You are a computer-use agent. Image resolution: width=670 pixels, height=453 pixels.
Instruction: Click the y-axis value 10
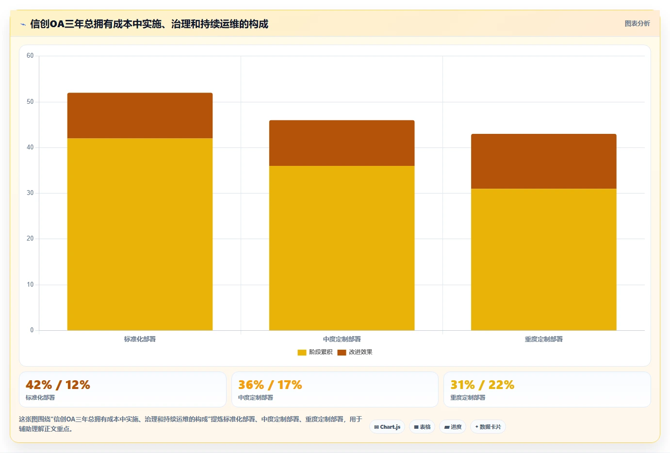30,285
